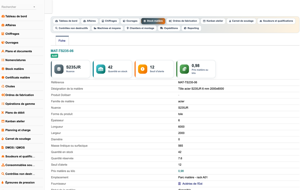Screen dimensions: 306x190
Task: Click the Chutes recycle icon in sidebar
Action: point(3,86)
